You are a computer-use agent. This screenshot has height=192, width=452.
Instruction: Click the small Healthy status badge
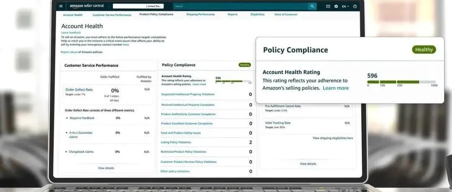tap(245, 65)
